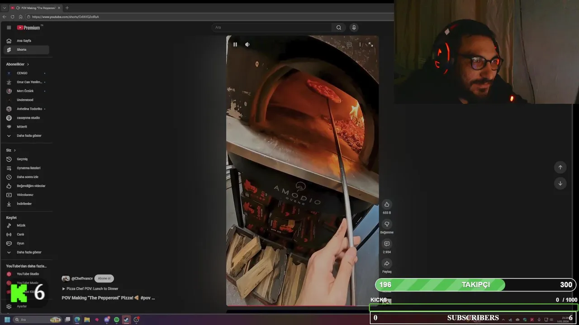Like the Short with thumbs up
Image resolution: width=579 pixels, height=325 pixels.
coord(387,204)
